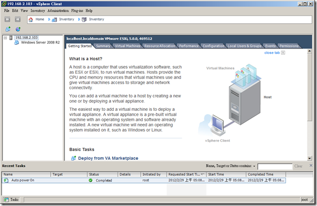Image resolution: width=317 pixels, height=206 pixels.
Task: Click the vertical scrollbar thumb of content pane
Action: click(309, 87)
